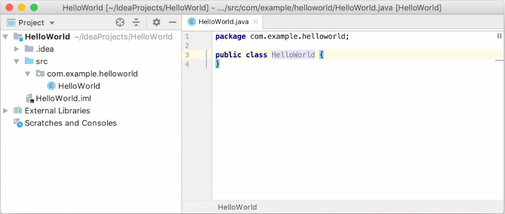505x214 pixels.
Task: Select the .idea folder label
Action: 45,49
